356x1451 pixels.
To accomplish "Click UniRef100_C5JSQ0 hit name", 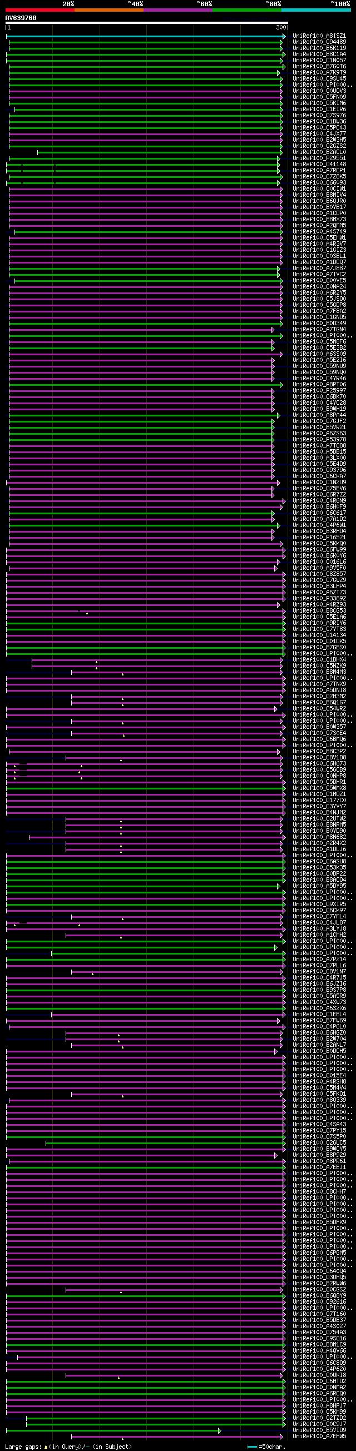I will (x=319, y=299).
